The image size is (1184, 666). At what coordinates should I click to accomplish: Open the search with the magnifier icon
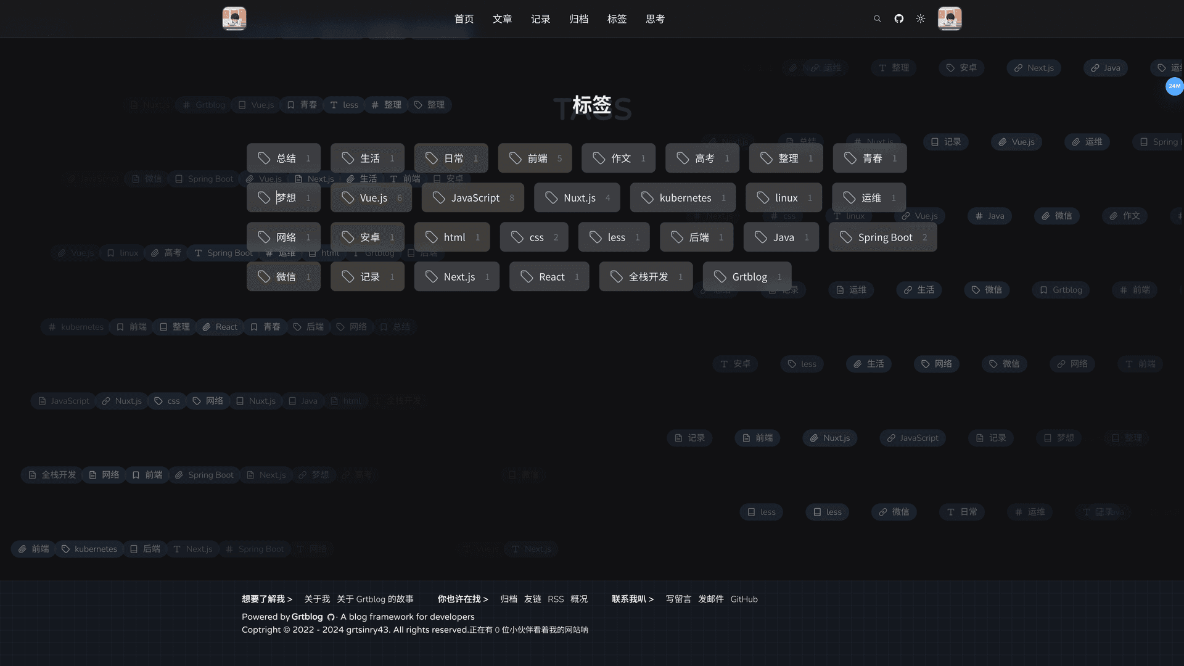877,18
